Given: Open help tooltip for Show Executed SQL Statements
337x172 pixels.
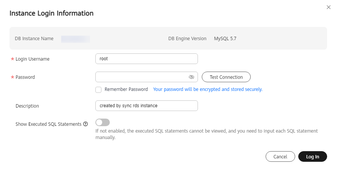Looking at the screenshot, I should pyautogui.click(x=85, y=124).
